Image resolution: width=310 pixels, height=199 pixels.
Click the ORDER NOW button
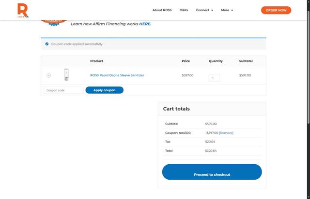point(276,10)
